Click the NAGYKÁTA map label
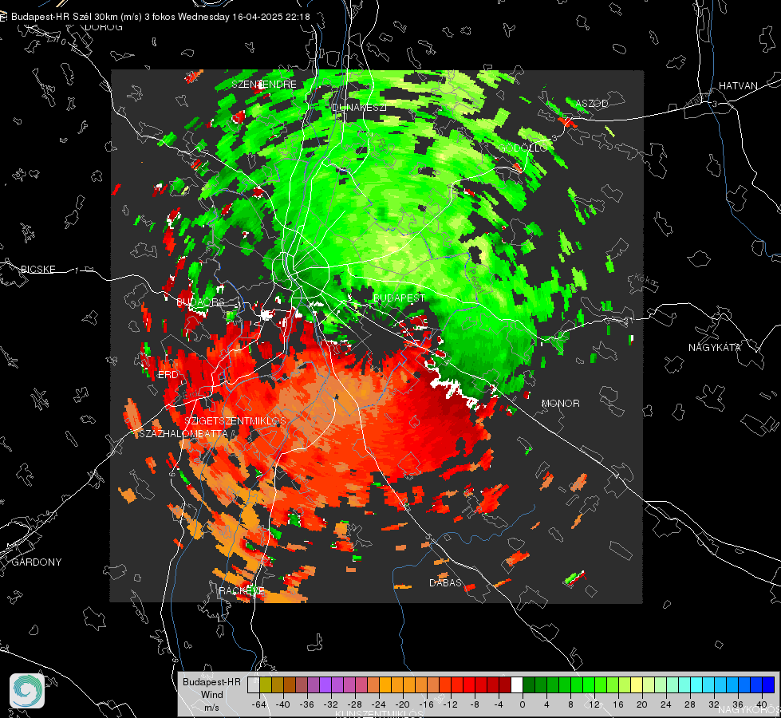This screenshot has height=718, width=781. [x=715, y=348]
